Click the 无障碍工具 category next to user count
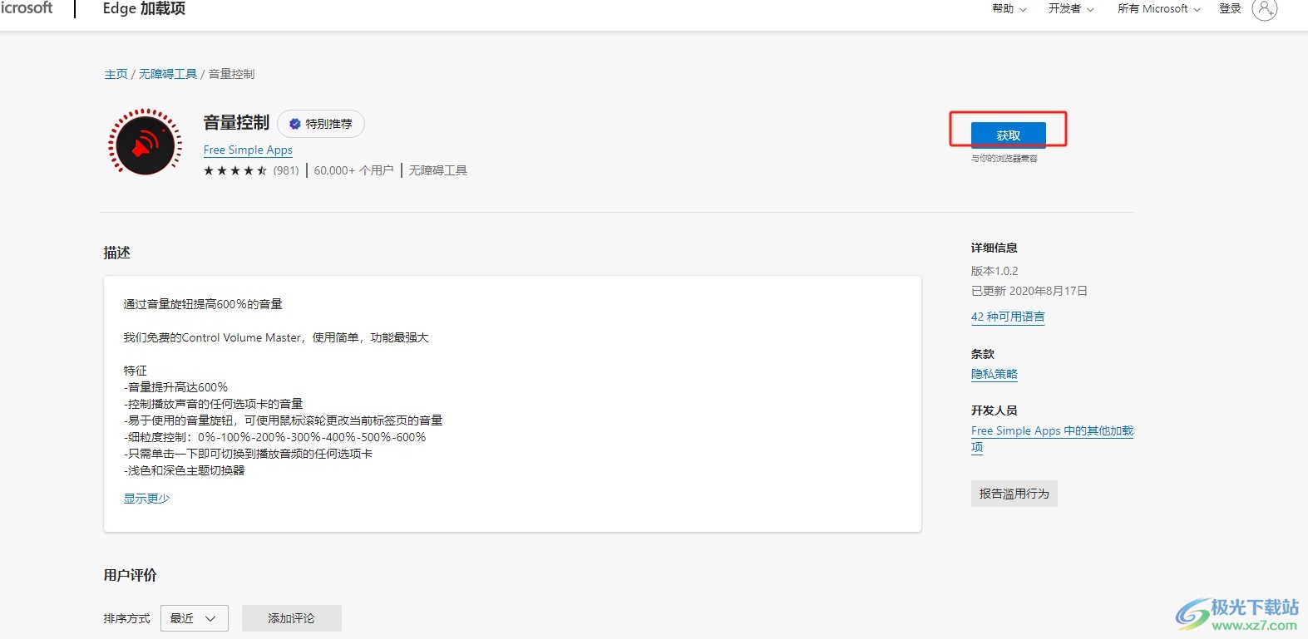 [x=438, y=170]
